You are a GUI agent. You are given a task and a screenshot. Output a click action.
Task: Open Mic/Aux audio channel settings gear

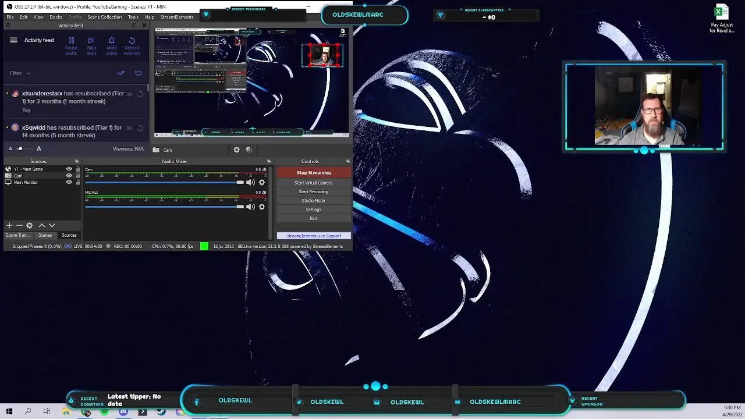click(x=261, y=207)
